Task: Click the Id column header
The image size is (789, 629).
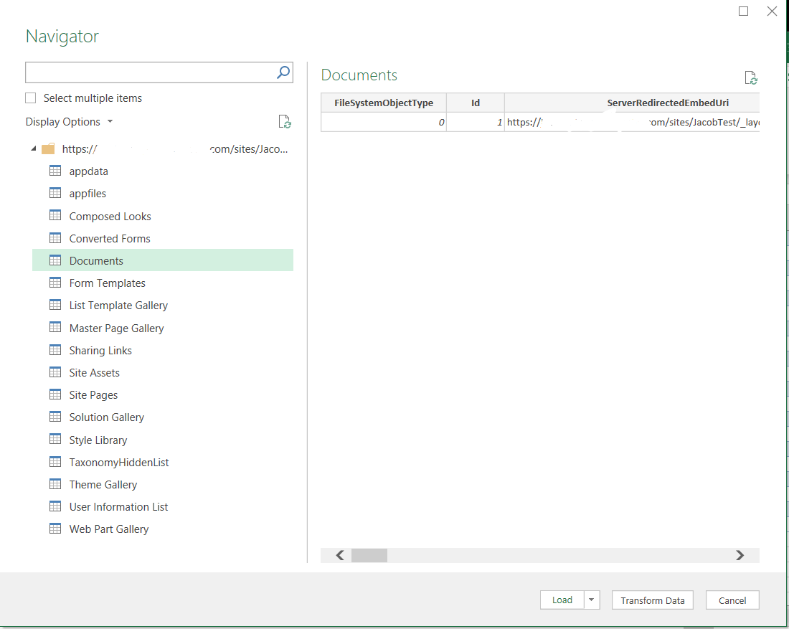Action: click(x=476, y=103)
